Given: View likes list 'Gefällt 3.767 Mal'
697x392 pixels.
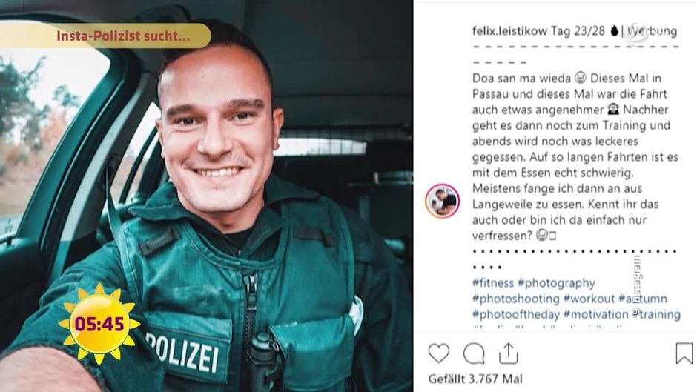Looking at the screenshot, I should coord(475,379).
